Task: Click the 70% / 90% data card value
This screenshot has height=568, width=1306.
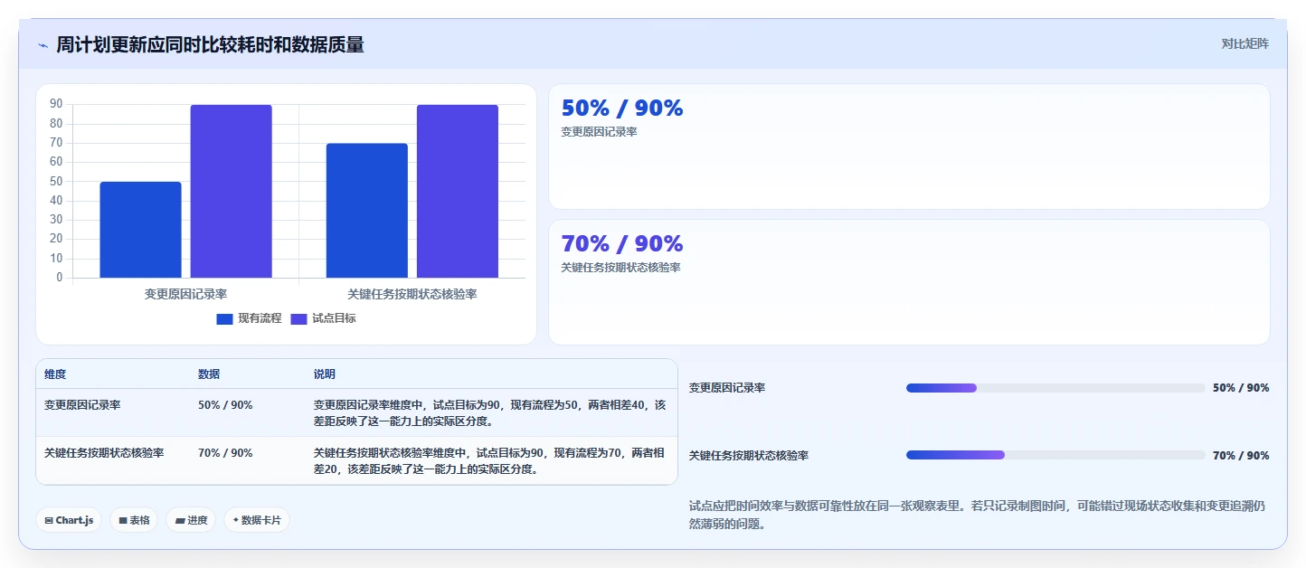Action: (x=622, y=244)
